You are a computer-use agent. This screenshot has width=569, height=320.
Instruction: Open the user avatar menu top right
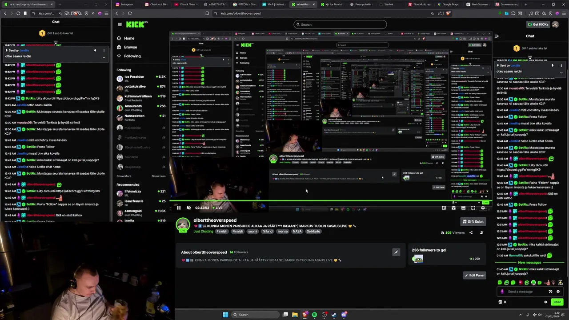(x=555, y=24)
